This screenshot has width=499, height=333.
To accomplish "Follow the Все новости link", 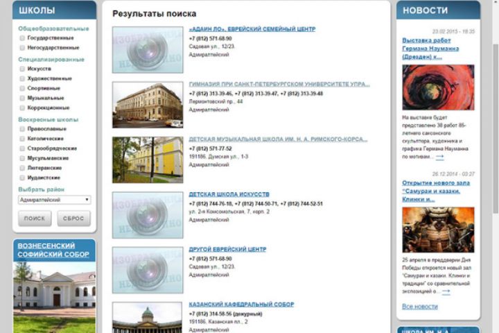I will click(x=420, y=307).
